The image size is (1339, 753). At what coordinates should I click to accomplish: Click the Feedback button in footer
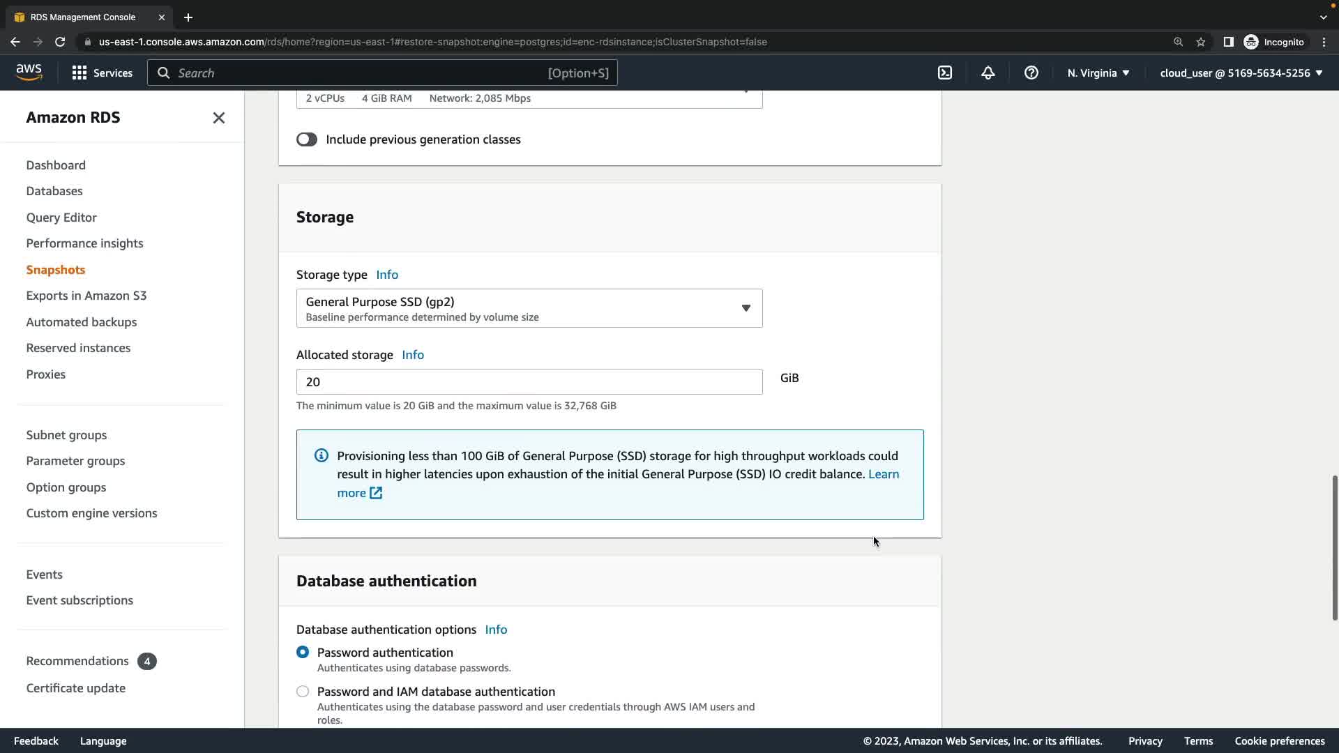[x=36, y=740]
